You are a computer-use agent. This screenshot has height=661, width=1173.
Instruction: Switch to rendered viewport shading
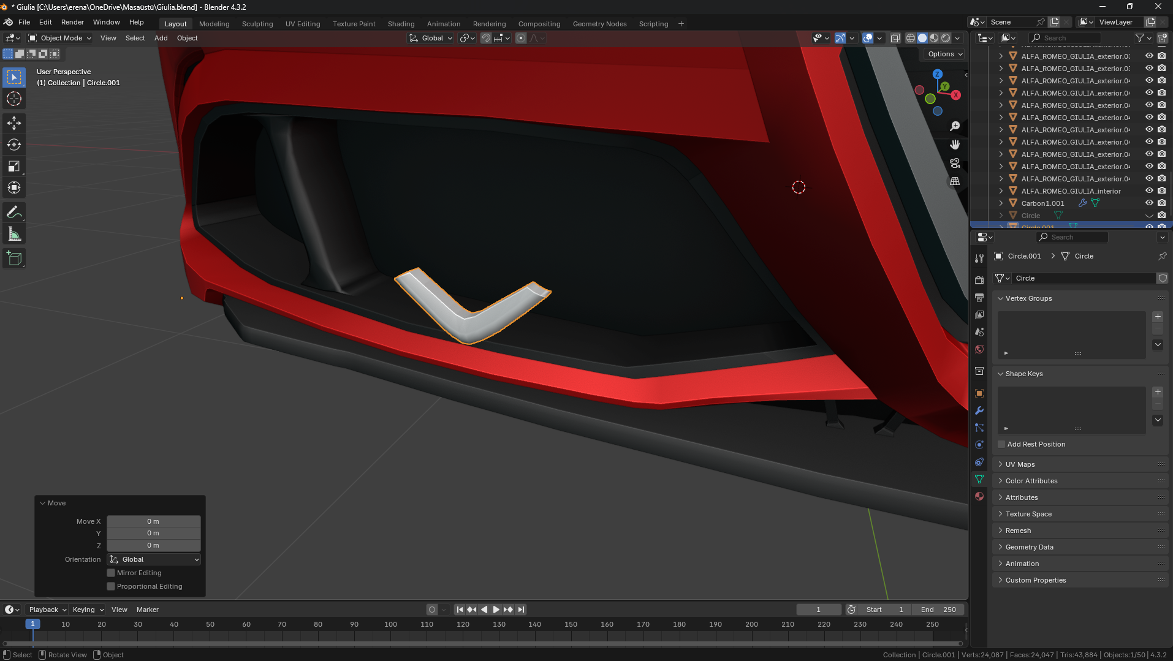[946, 38]
